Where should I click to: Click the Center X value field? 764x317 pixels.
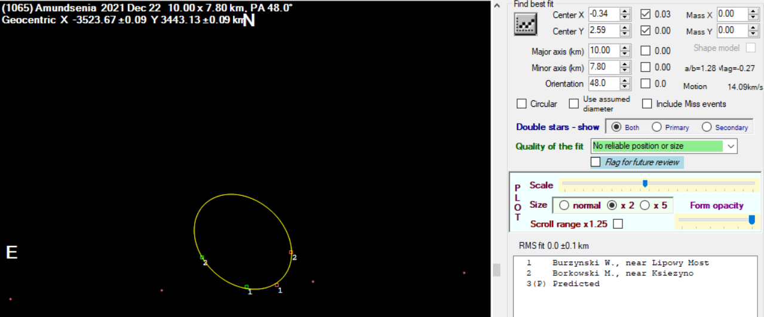click(604, 14)
